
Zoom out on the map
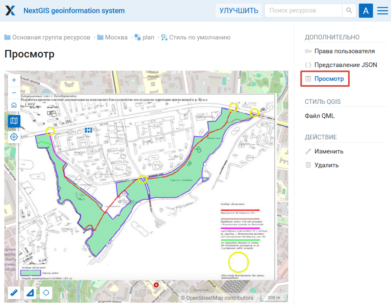14,93
